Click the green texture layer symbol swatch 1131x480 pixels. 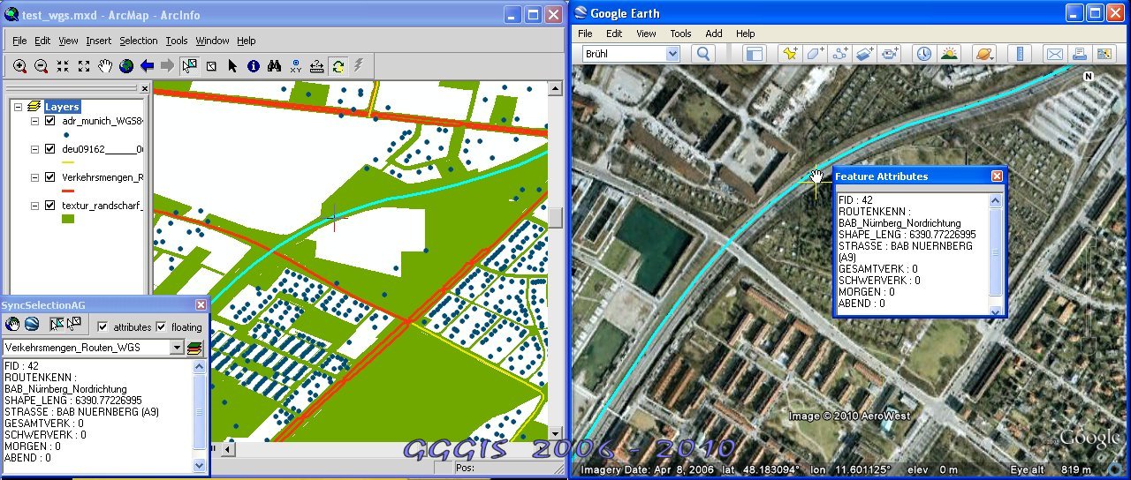[68, 219]
